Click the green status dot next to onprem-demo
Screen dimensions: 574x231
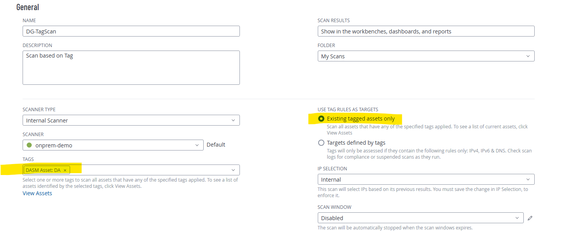click(29, 145)
